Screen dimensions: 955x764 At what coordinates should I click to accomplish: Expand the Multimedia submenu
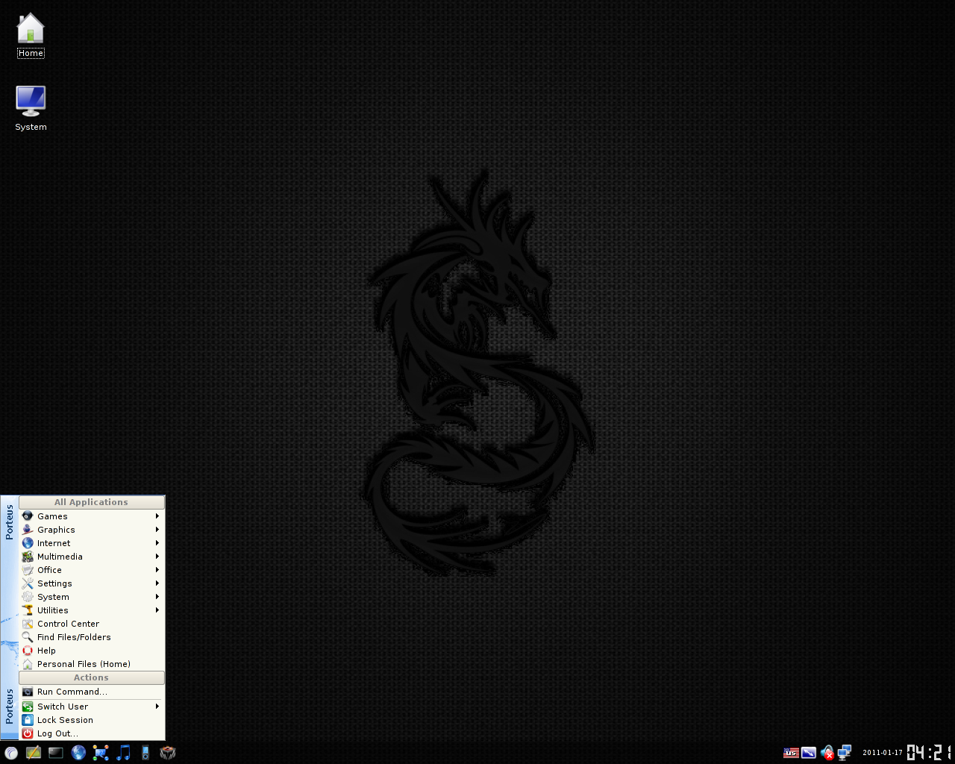coord(92,557)
